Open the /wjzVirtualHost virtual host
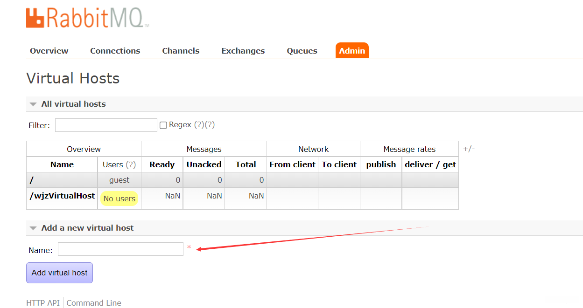Screen dimensions: 583x308 pos(62,196)
